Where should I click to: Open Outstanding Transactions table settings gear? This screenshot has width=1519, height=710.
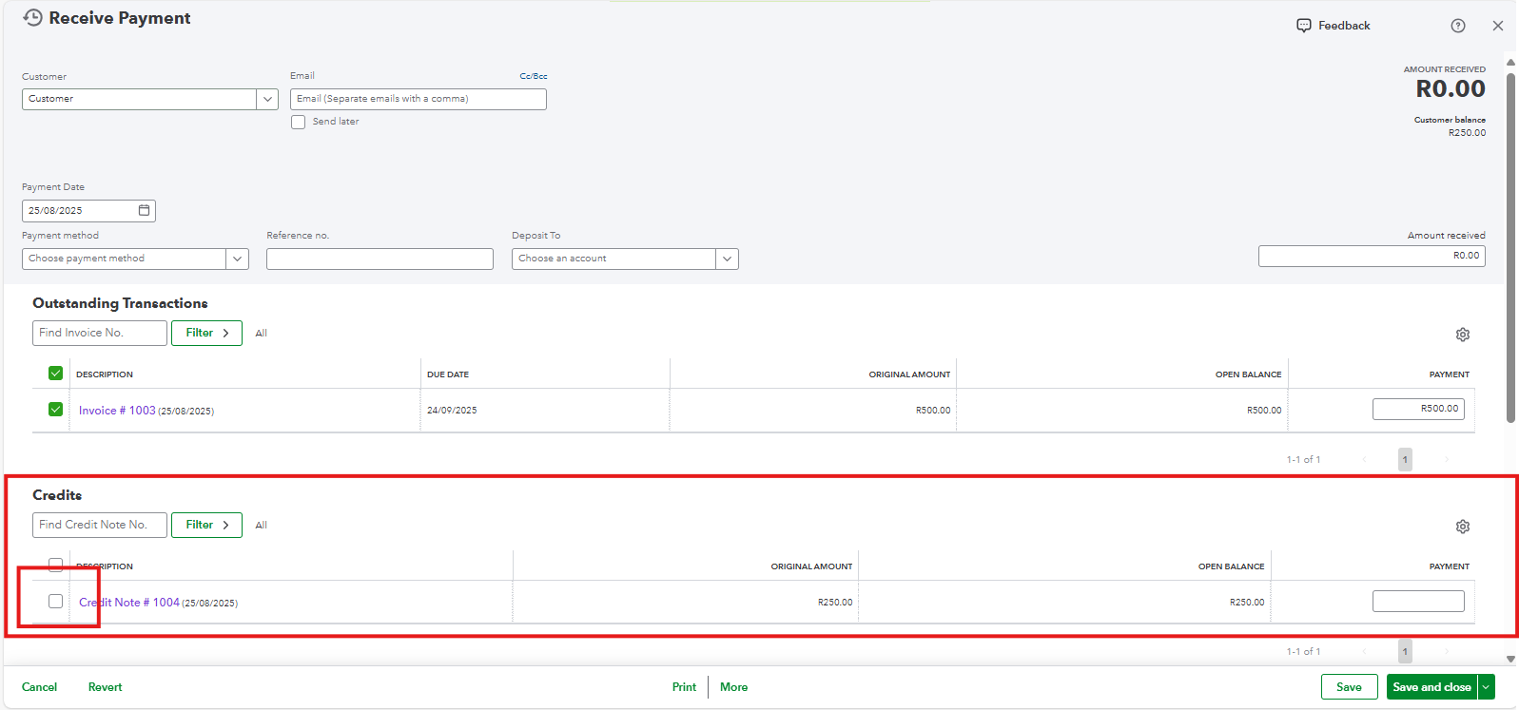coord(1463,335)
